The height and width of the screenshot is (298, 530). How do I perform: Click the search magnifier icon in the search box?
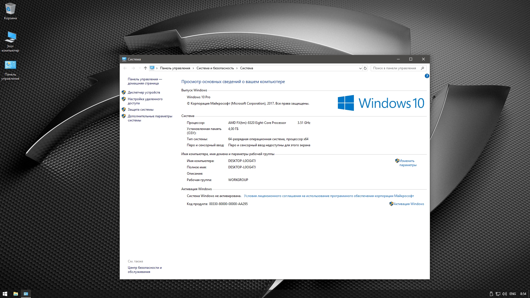tap(422, 68)
